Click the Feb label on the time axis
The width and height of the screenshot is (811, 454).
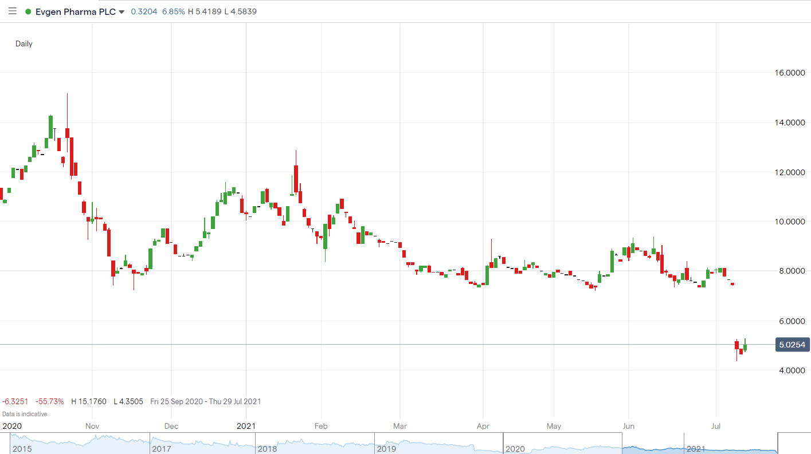click(x=321, y=426)
